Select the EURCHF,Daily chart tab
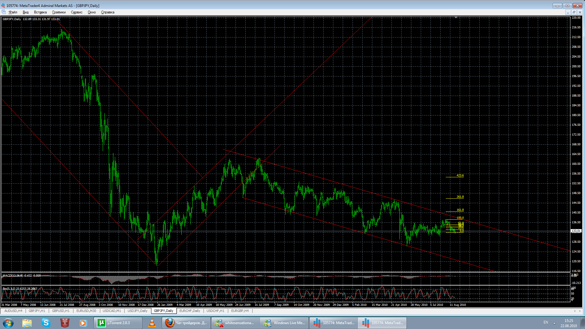Screen dimensions: 585x329 (x=190, y=311)
